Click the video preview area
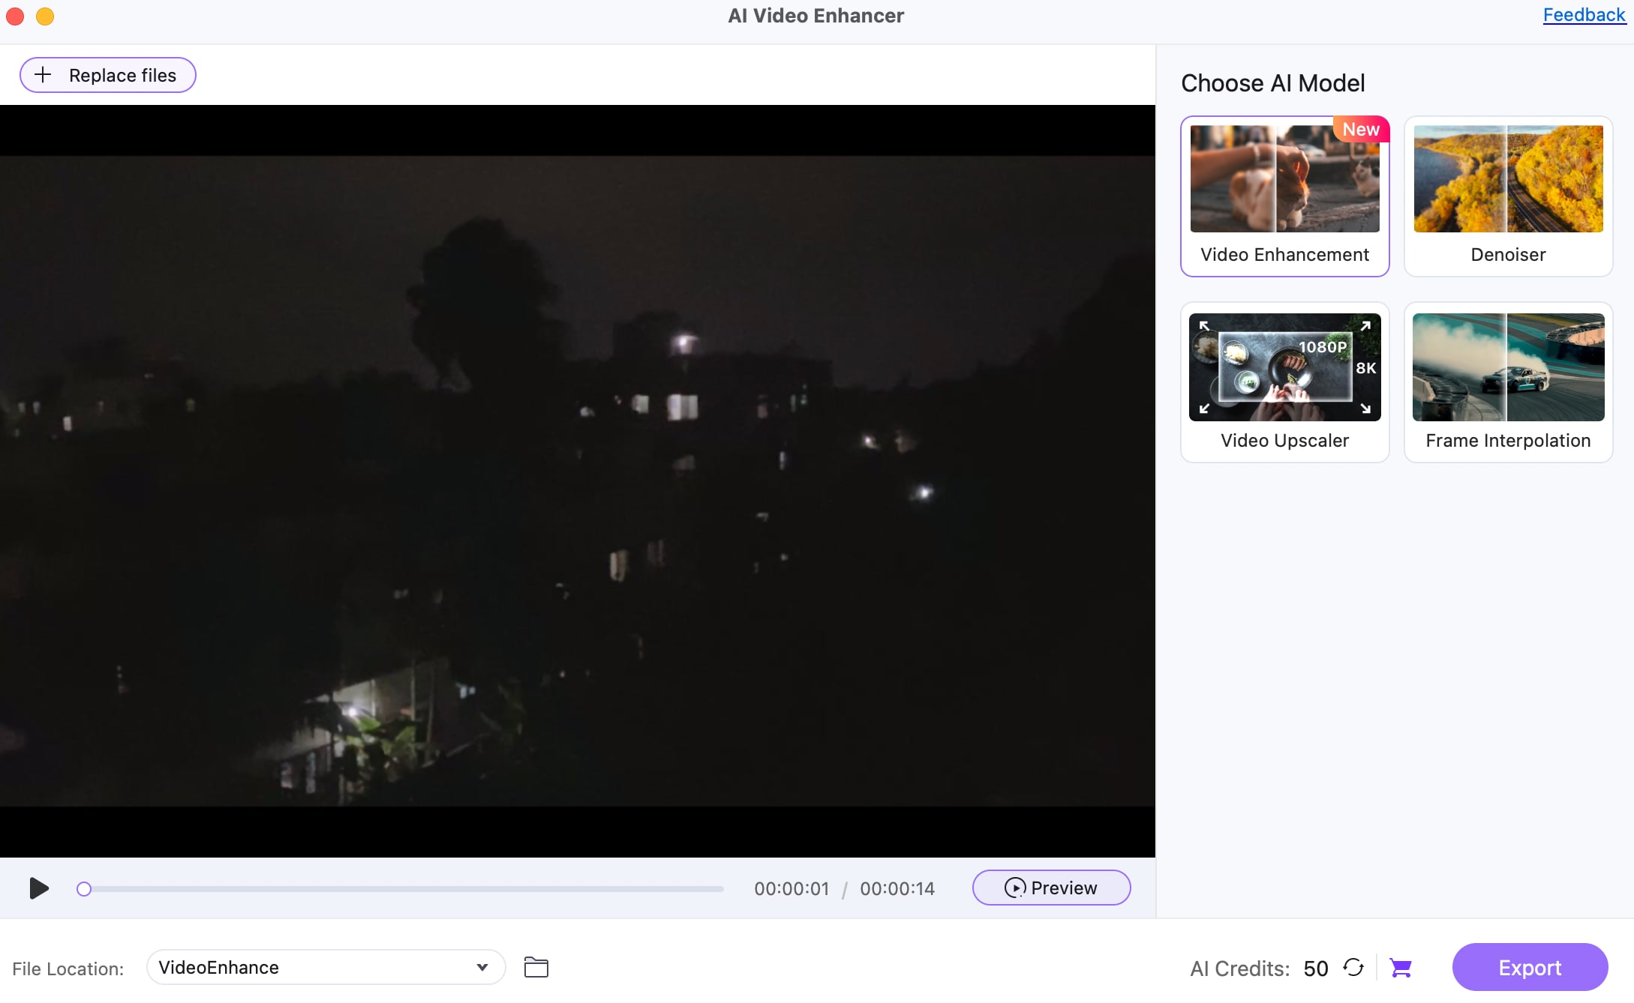Viewport: 1634px width, 1003px height. 578,480
